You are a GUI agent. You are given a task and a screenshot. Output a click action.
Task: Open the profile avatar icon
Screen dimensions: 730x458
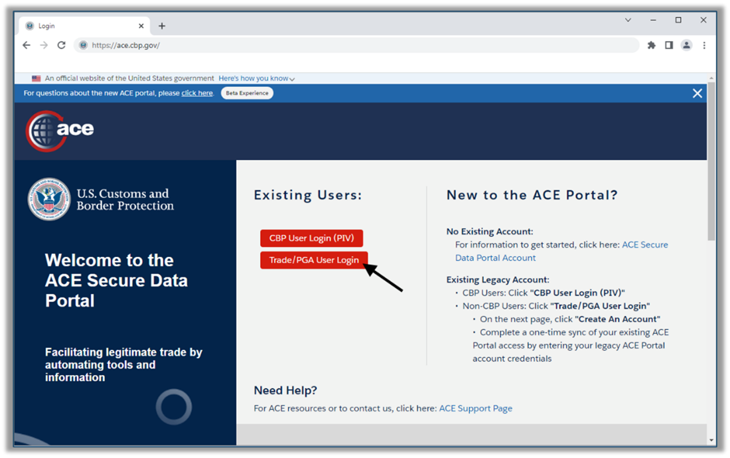(686, 45)
